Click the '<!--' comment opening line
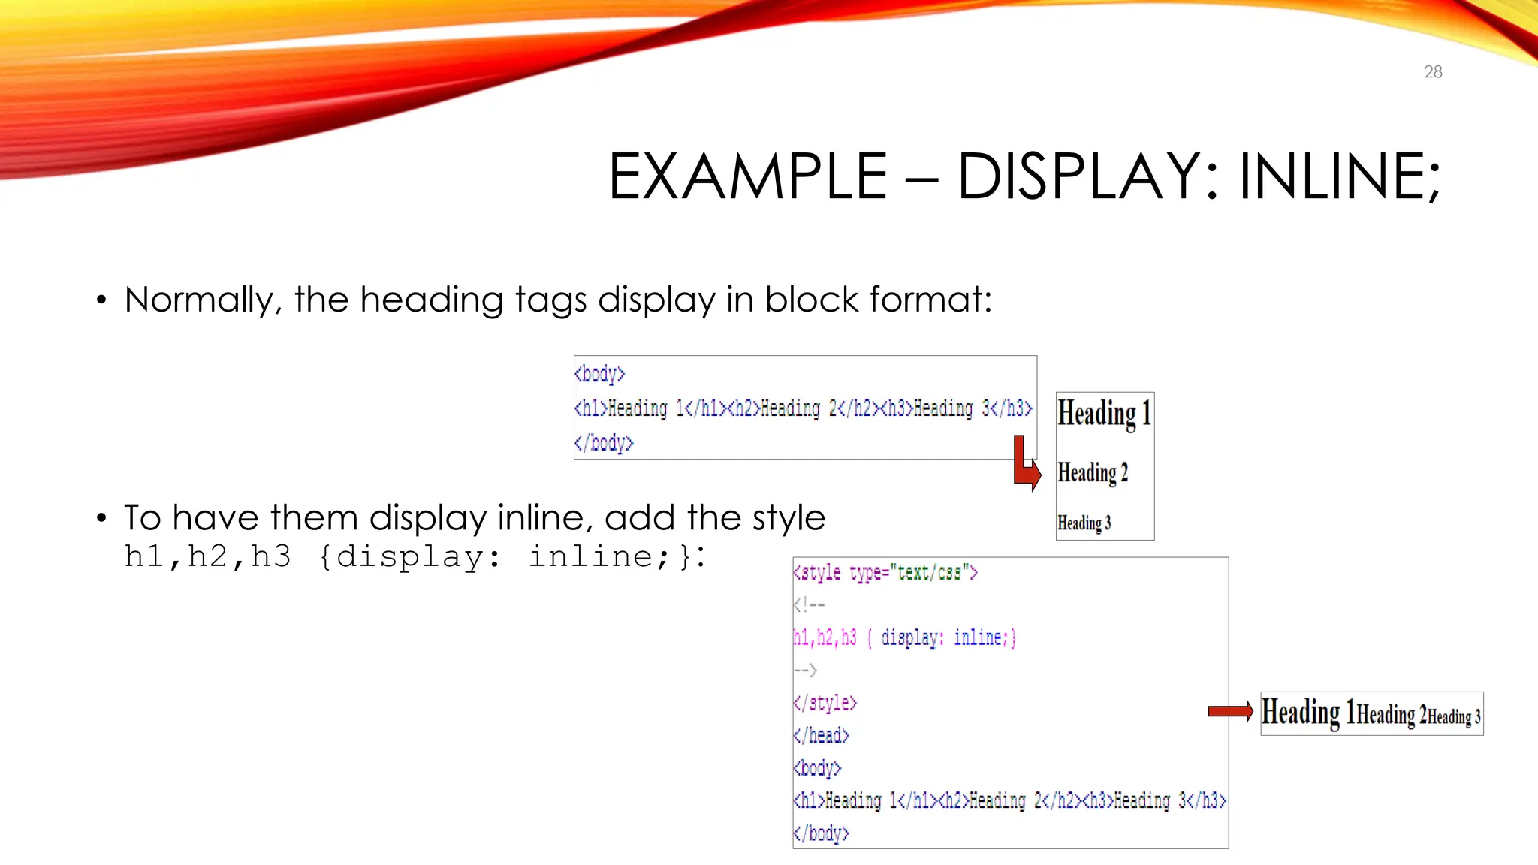This screenshot has width=1538, height=865. click(x=810, y=605)
